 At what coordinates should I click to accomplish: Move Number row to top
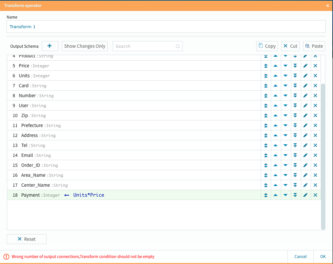[266, 96]
